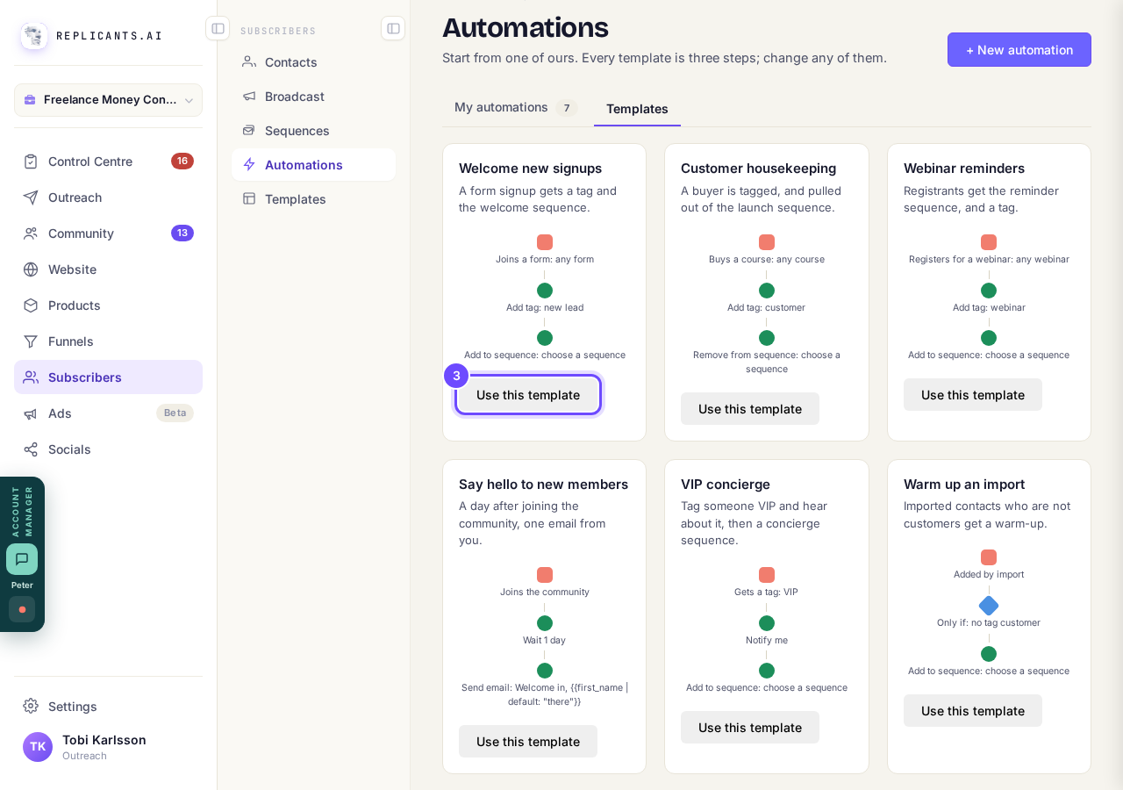Open the Control Centre clipboard icon
The image size is (1123, 790).
tap(31, 162)
